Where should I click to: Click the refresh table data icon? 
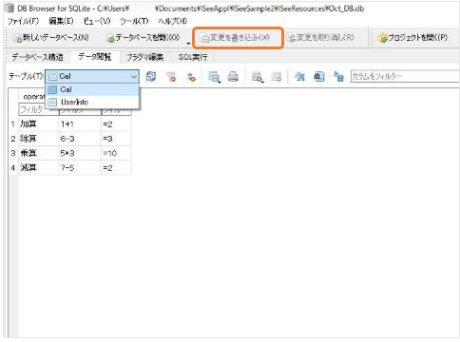point(151,76)
